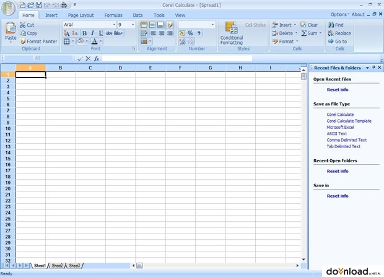The height and width of the screenshot is (277, 384).
Task: Click in the formula bar input field
Action: pos(177,58)
